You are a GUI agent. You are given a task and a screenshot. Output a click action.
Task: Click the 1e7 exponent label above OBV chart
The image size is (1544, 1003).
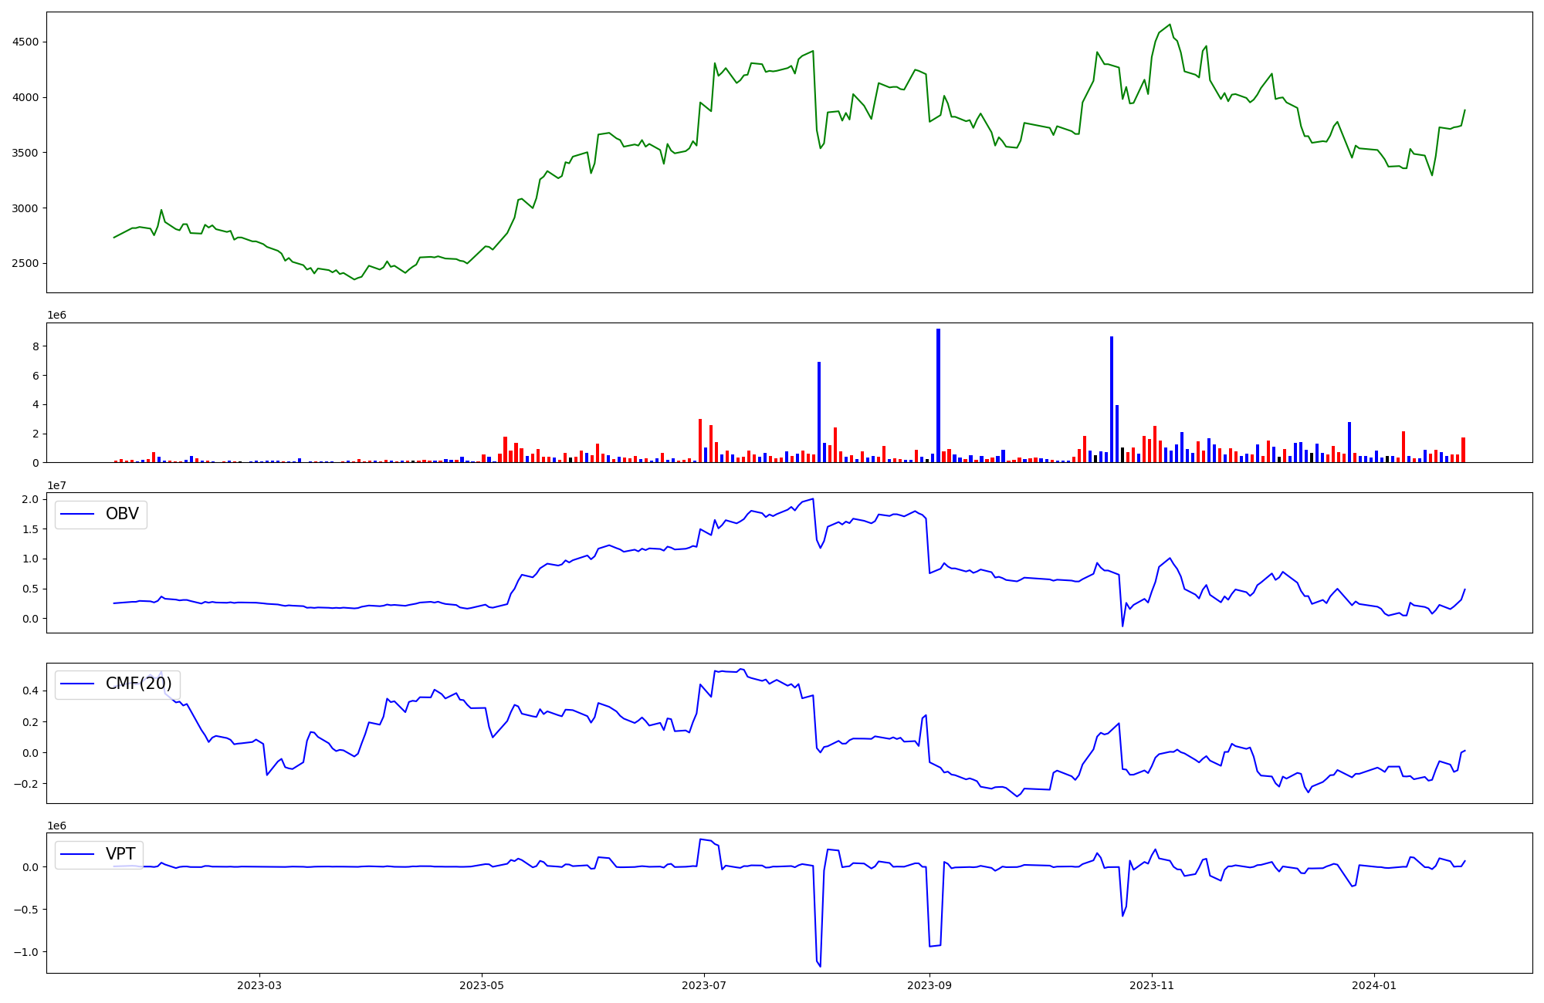[56, 485]
